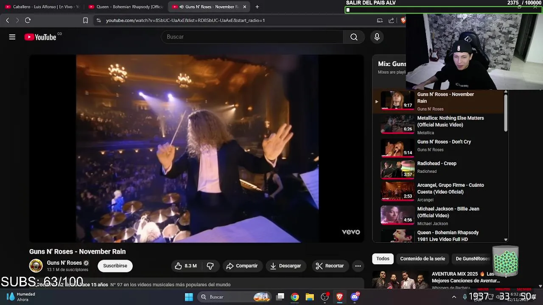Switch to the Caballero - Luis Alfonso tab
This screenshot has width=543, height=305.
(42, 7)
